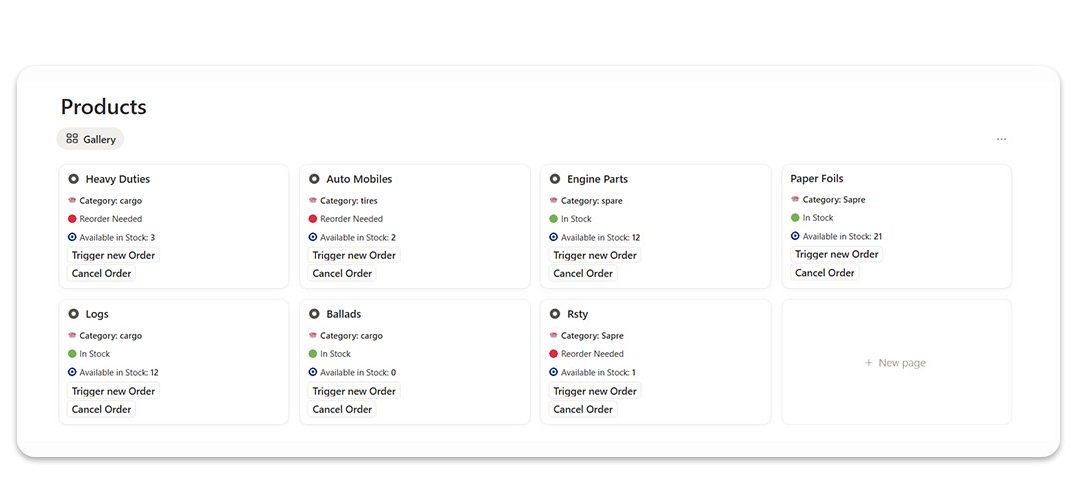Click 'Available in Stock: 1' text

click(x=598, y=373)
